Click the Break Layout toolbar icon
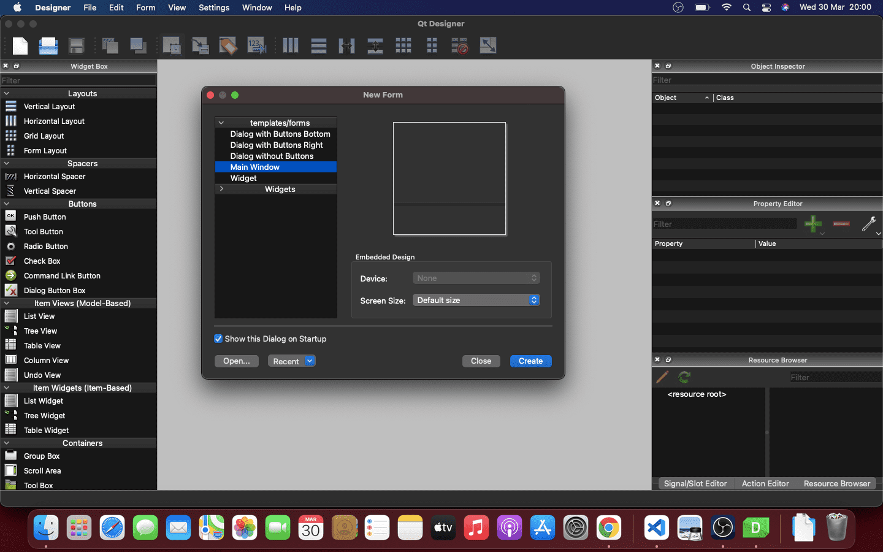The width and height of the screenshot is (883, 552). coord(460,46)
